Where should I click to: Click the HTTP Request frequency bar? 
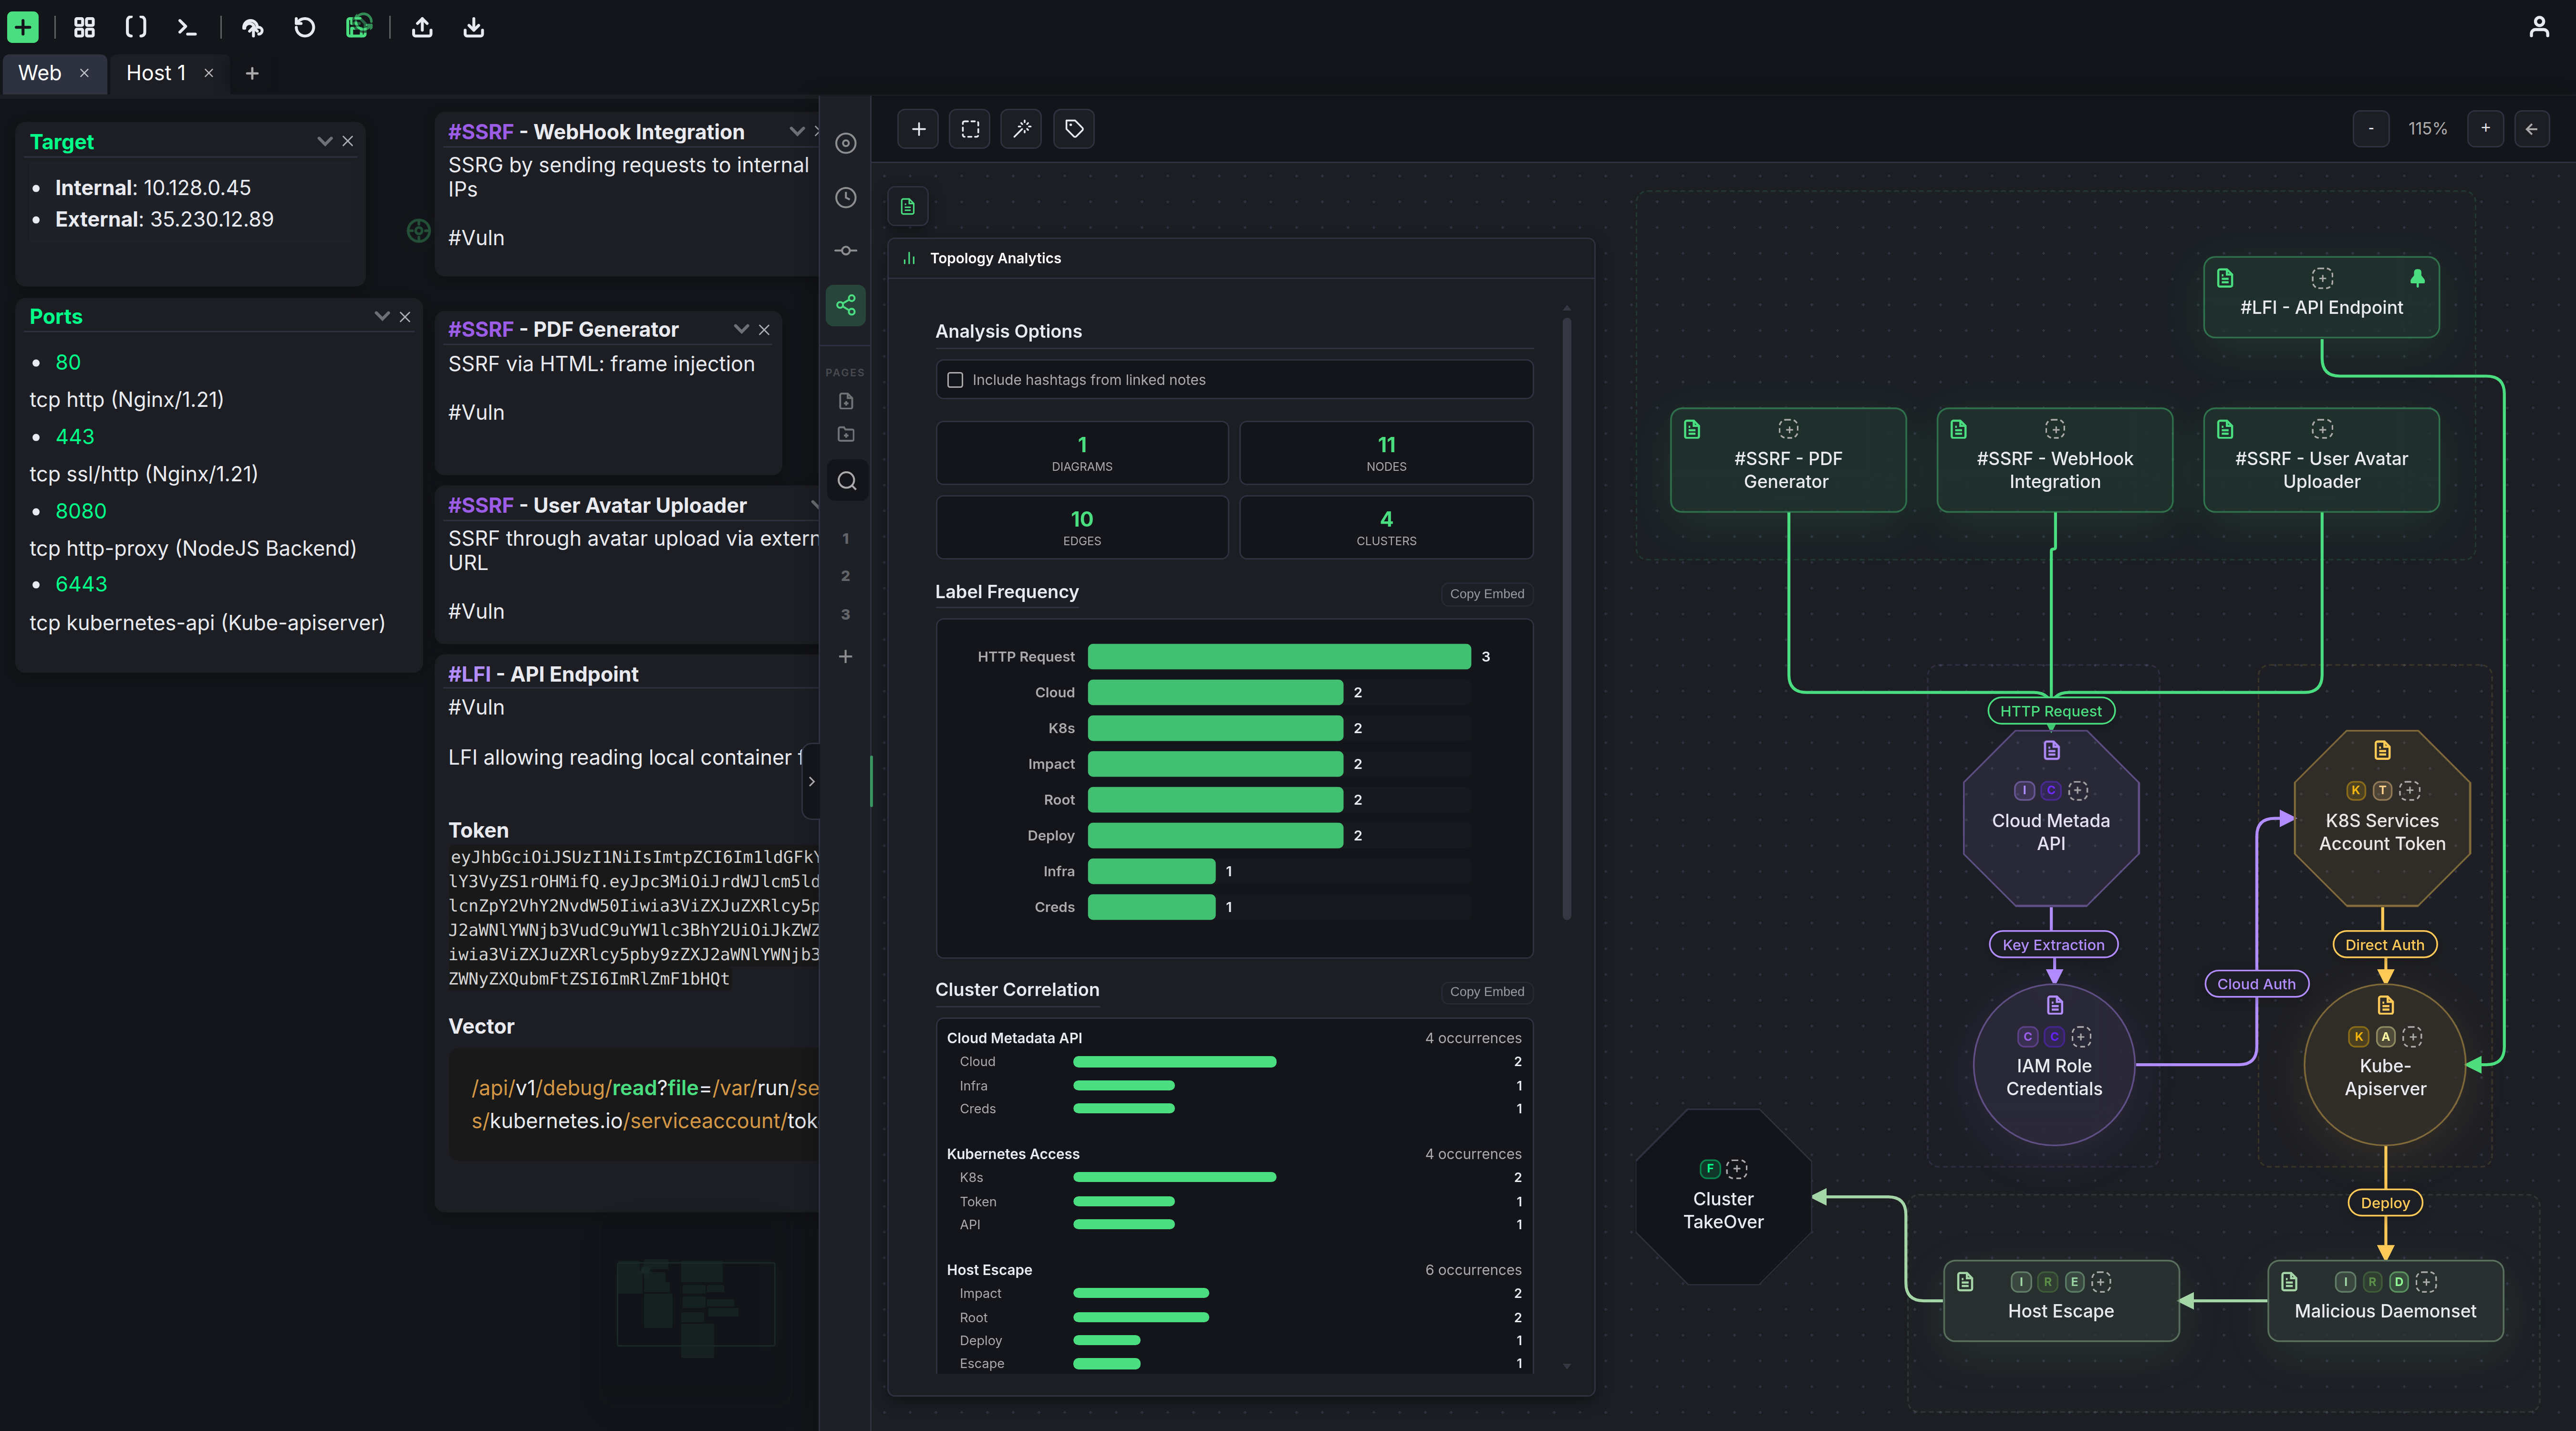(x=1279, y=657)
